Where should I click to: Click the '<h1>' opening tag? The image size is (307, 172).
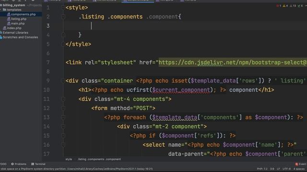(x=85, y=90)
